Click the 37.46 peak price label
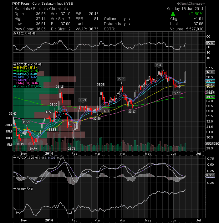The height and width of the screenshot is (223, 219). (159, 65)
